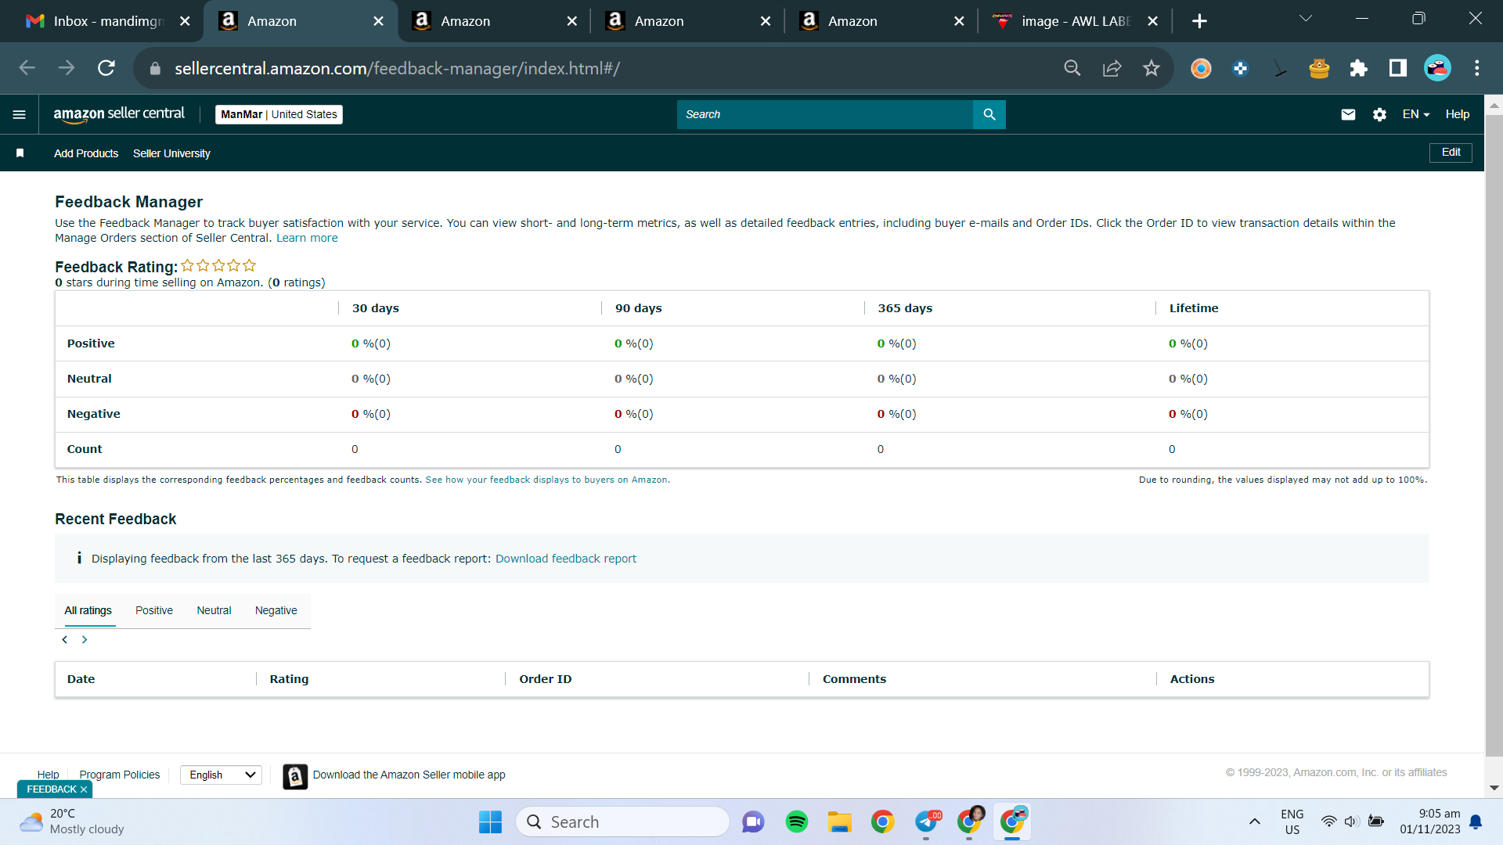Open a new browser tab with the plus button
1503x845 pixels.
point(1199,21)
